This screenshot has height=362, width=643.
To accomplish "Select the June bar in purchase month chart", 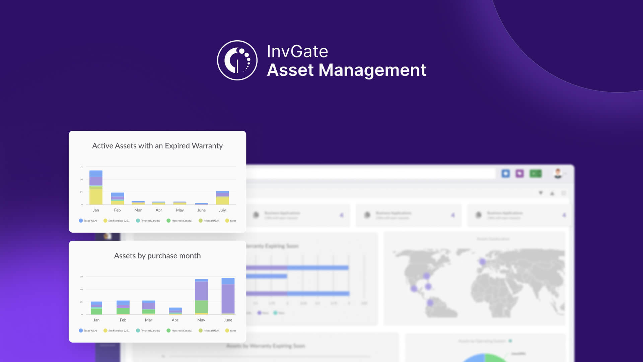I will click(x=228, y=296).
